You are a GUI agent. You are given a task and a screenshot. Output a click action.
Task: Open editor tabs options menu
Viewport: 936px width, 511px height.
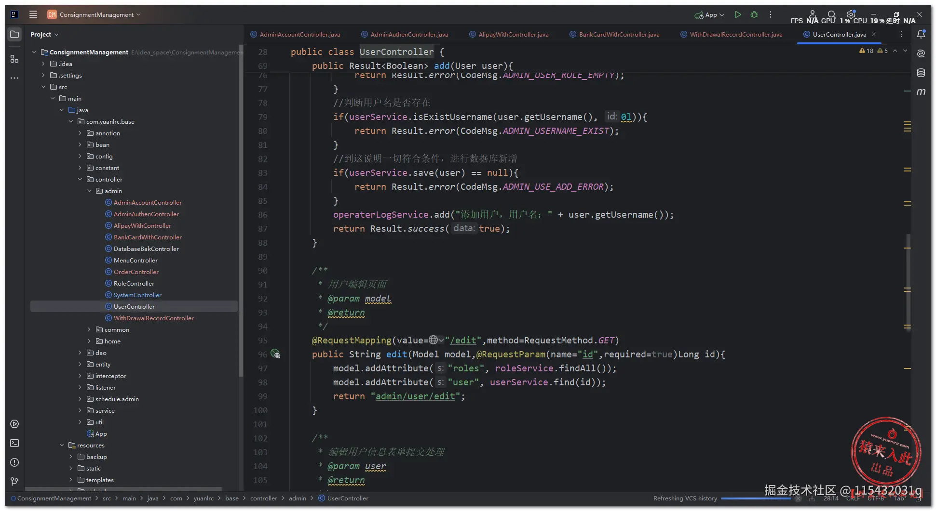pyautogui.click(x=902, y=34)
